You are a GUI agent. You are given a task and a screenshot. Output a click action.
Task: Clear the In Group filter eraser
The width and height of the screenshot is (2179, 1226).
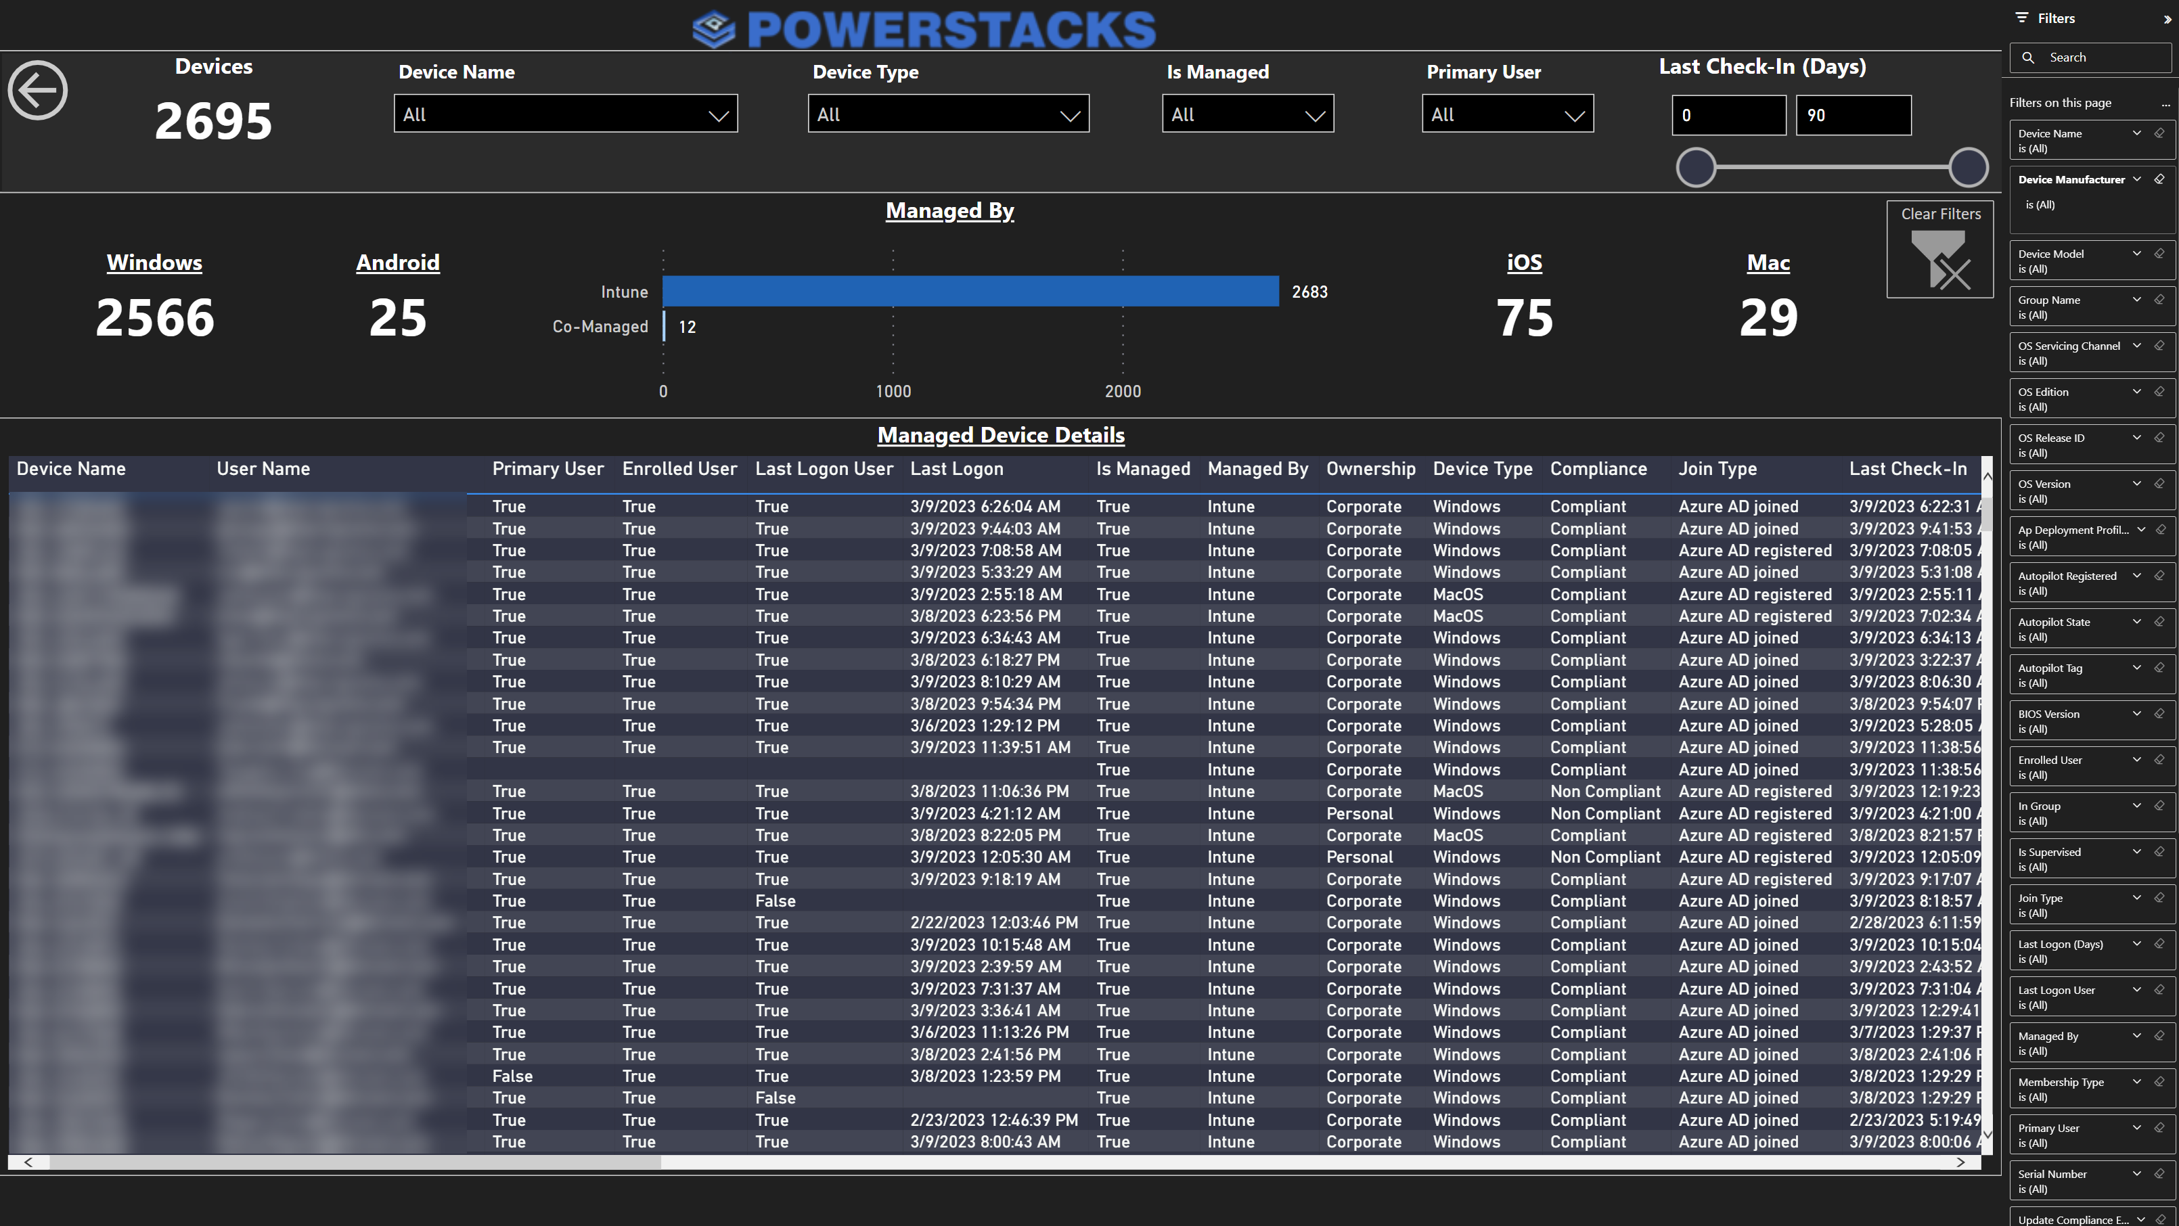click(2159, 806)
